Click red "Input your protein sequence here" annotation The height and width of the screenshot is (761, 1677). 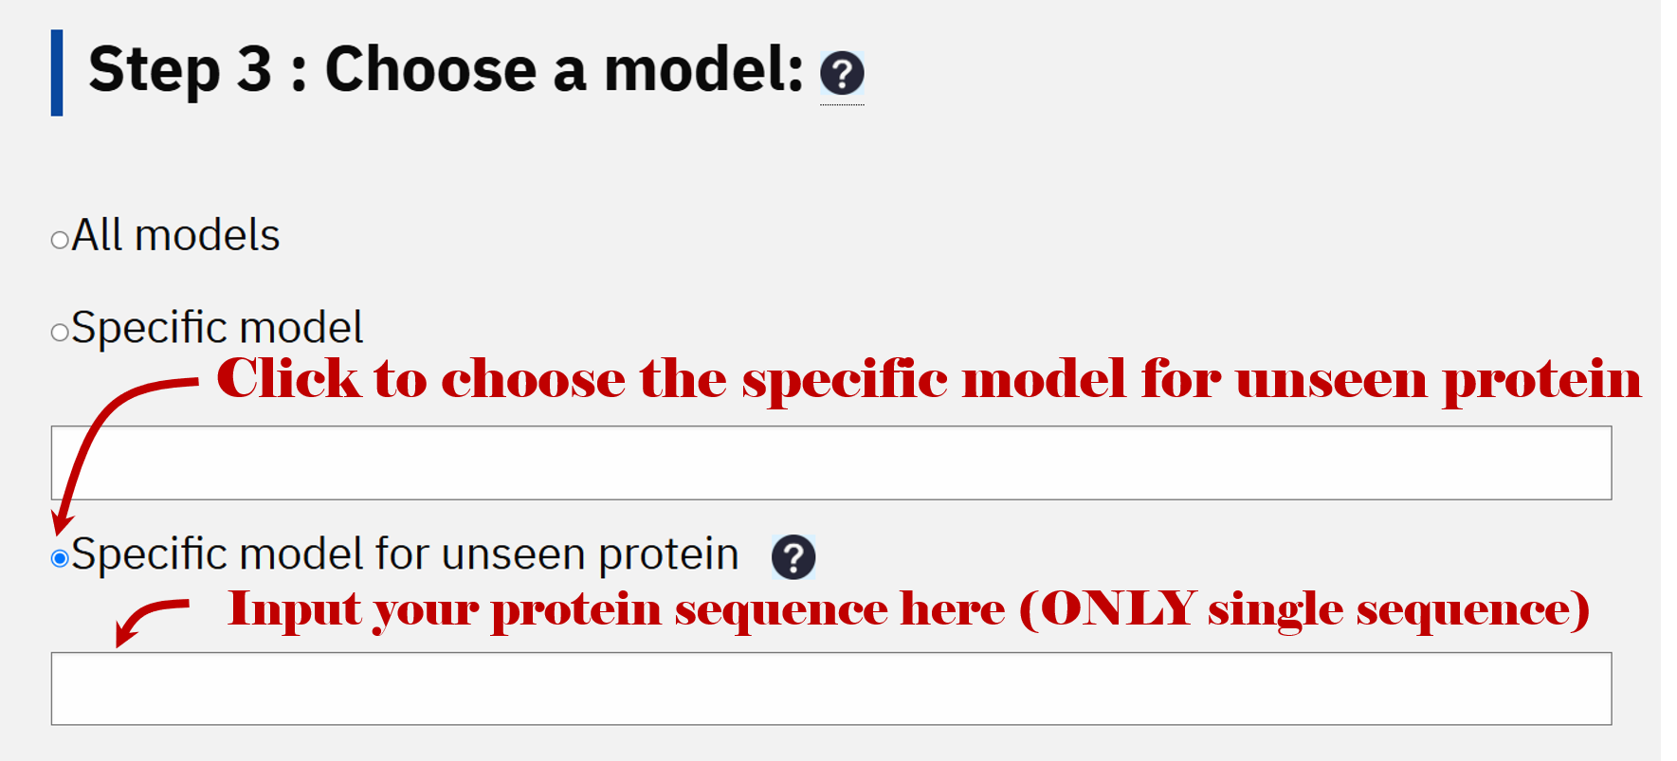tap(908, 610)
